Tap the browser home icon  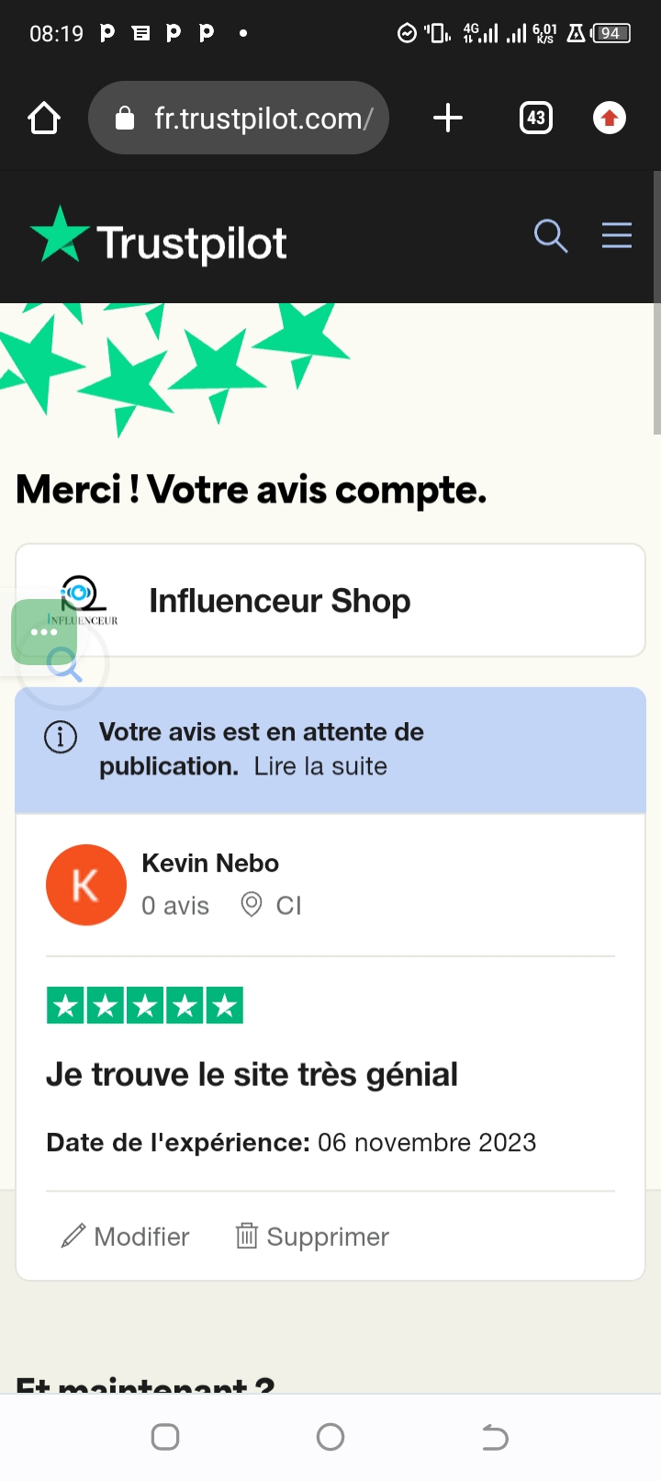coord(44,119)
